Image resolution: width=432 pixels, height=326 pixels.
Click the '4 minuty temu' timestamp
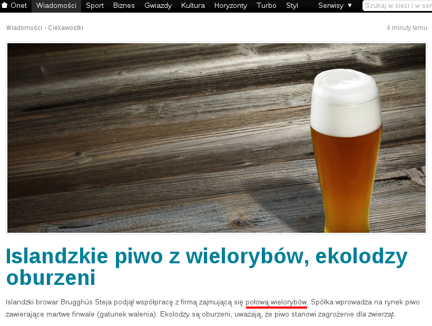[407, 28]
